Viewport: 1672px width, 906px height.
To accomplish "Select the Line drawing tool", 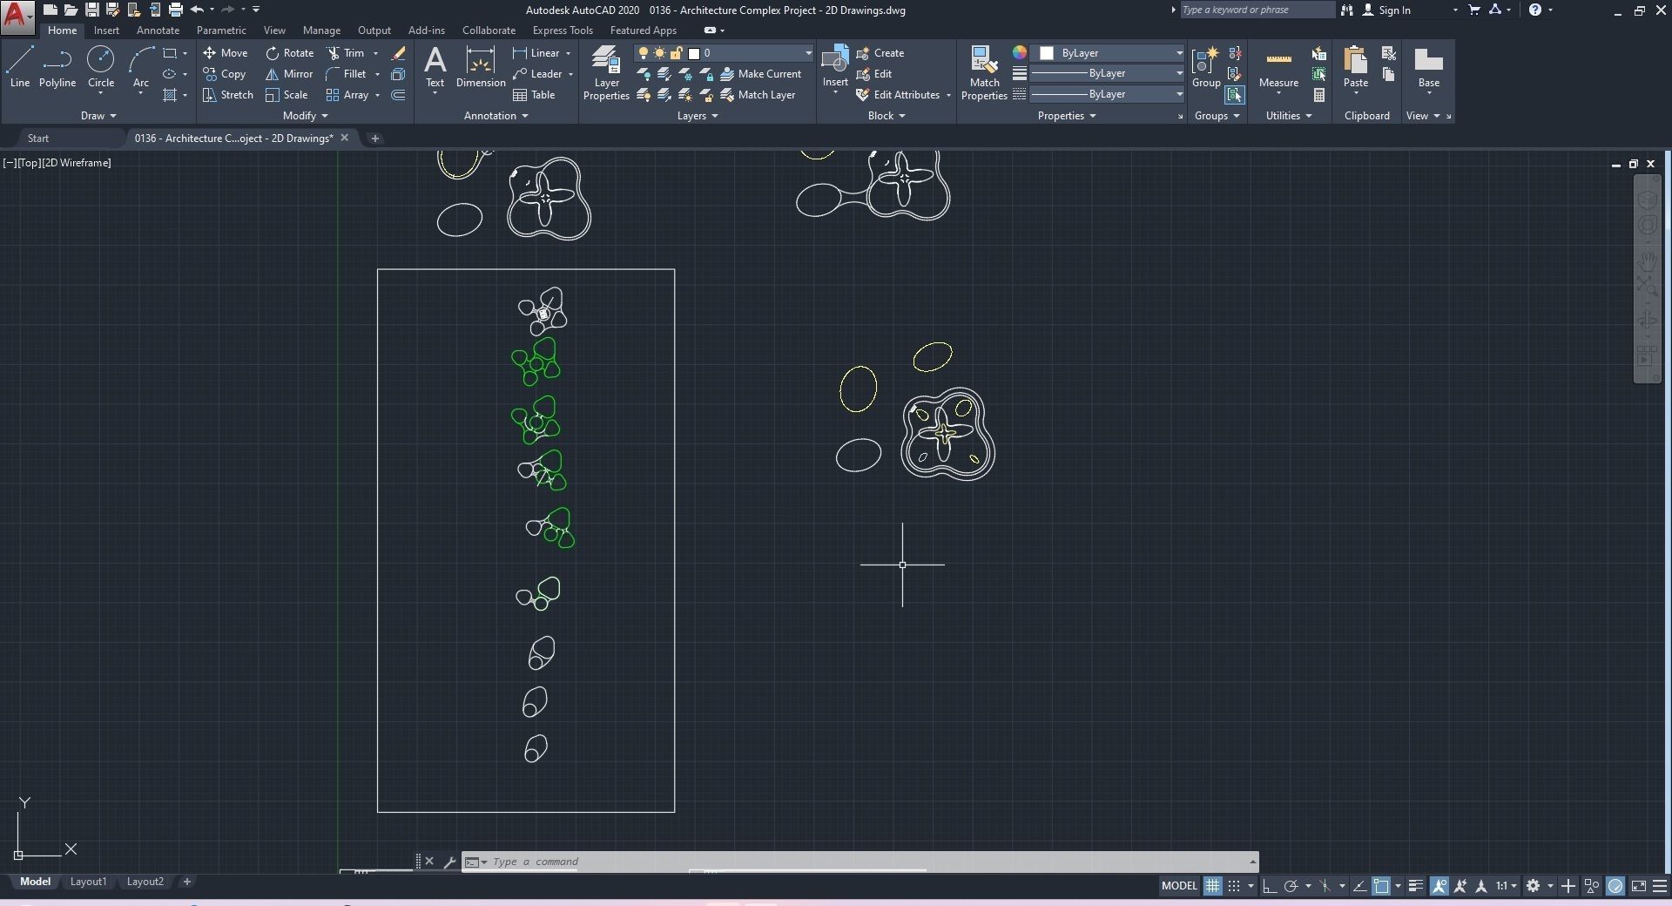I will [x=20, y=67].
